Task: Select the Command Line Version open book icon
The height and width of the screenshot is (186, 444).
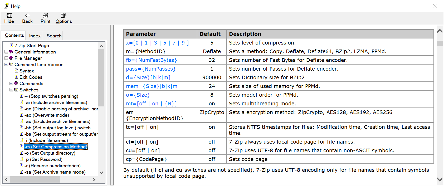Action: tap(11, 64)
